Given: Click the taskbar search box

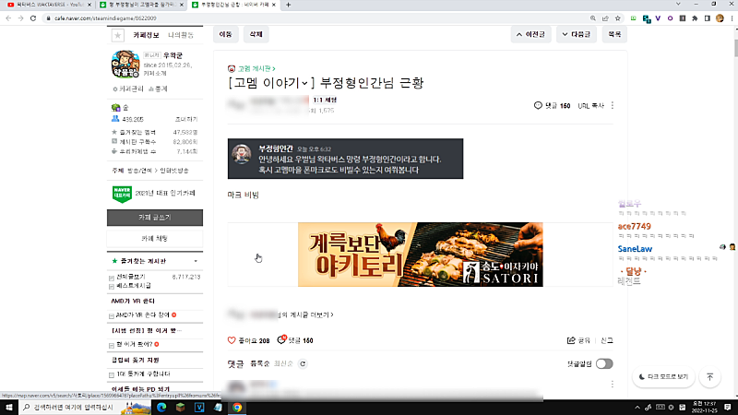Looking at the screenshot, I should click(x=85, y=408).
